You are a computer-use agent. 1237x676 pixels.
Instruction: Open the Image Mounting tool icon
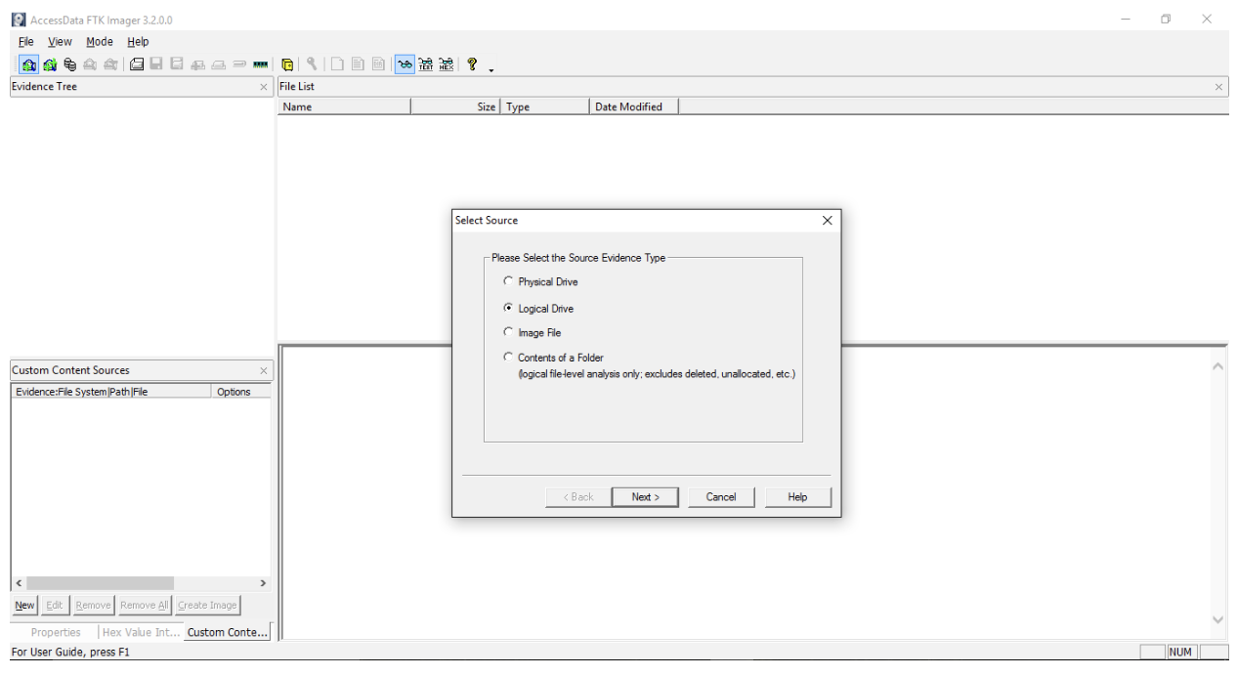[x=69, y=64]
